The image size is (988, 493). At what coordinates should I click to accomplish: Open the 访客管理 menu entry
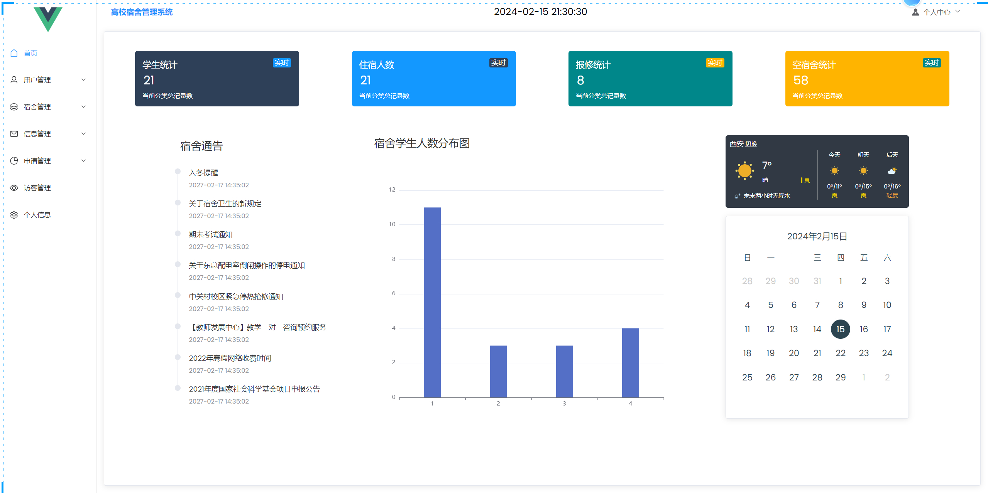37,188
